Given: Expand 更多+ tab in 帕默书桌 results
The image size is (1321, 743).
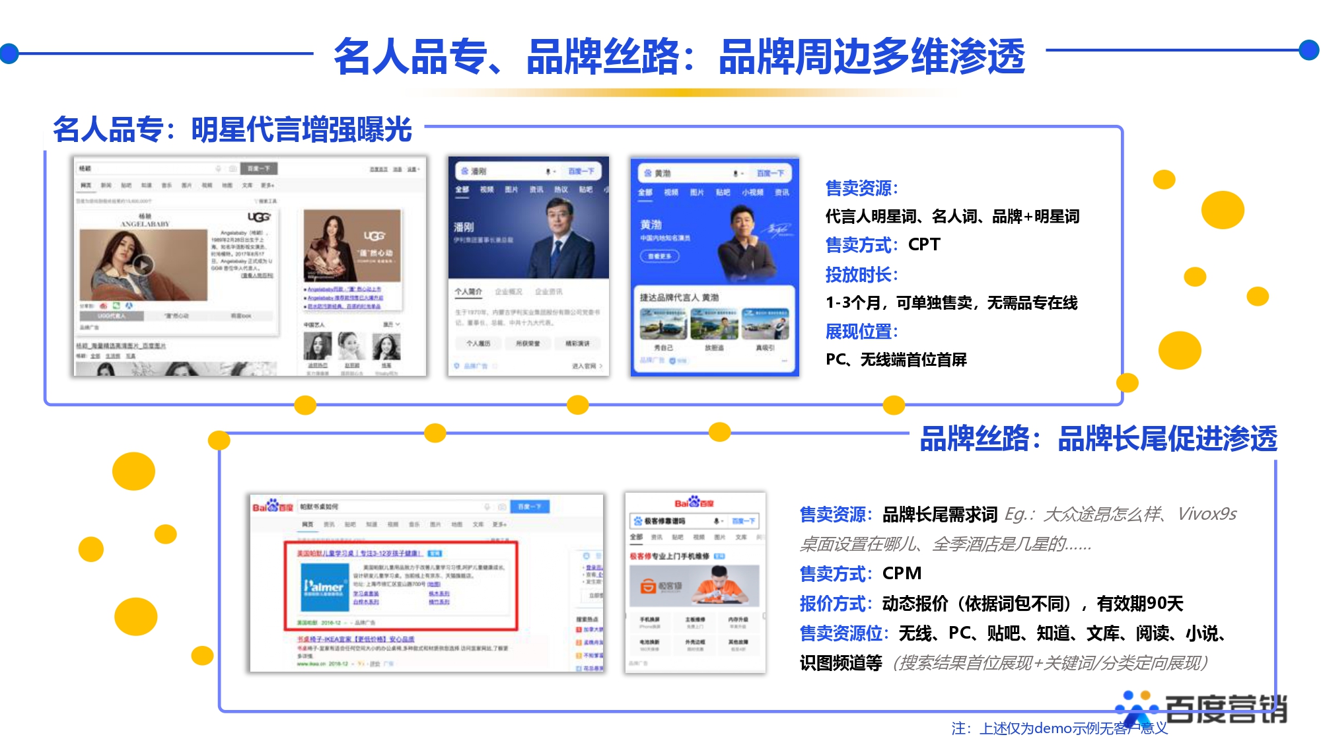Looking at the screenshot, I should tap(499, 524).
